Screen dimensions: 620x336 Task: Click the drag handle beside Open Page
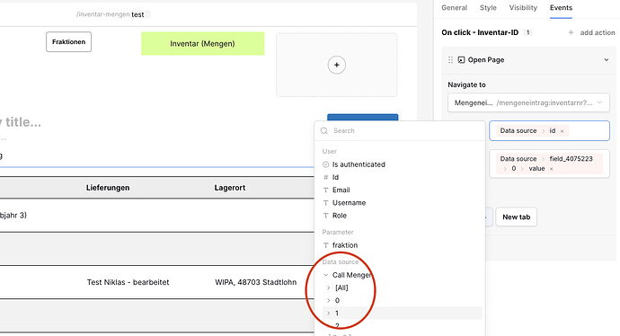click(450, 60)
